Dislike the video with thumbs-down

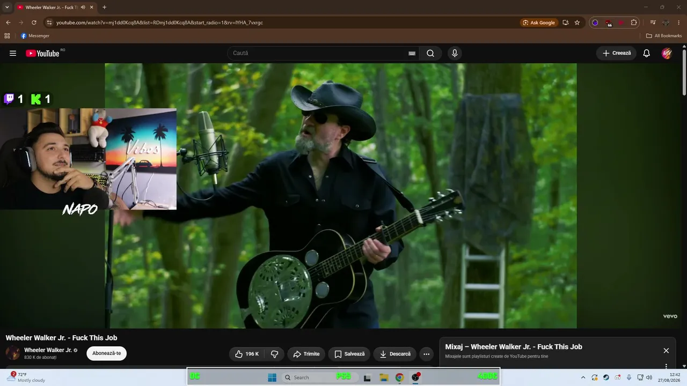[x=274, y=354]
